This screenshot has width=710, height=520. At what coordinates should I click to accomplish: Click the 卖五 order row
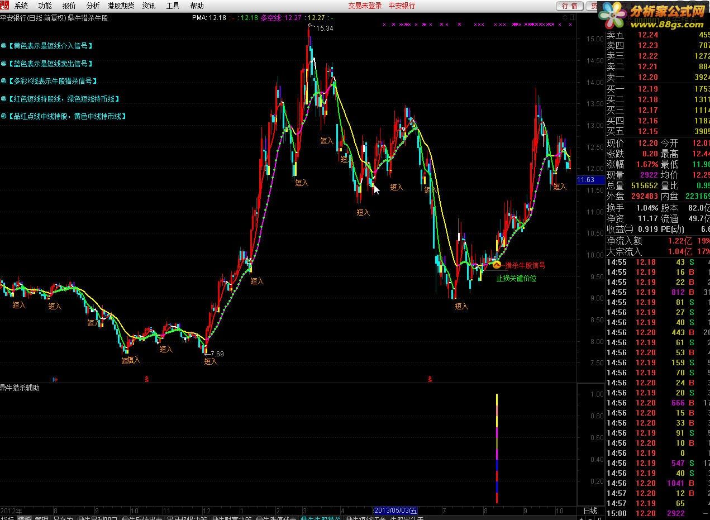(657, 35)
